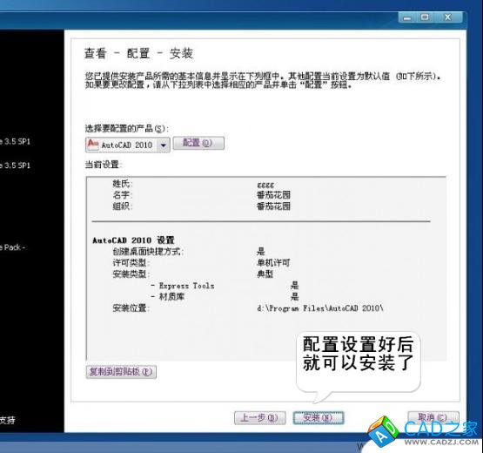Click the 查看 - 配置 - 安装 page title

pos(138,54)
